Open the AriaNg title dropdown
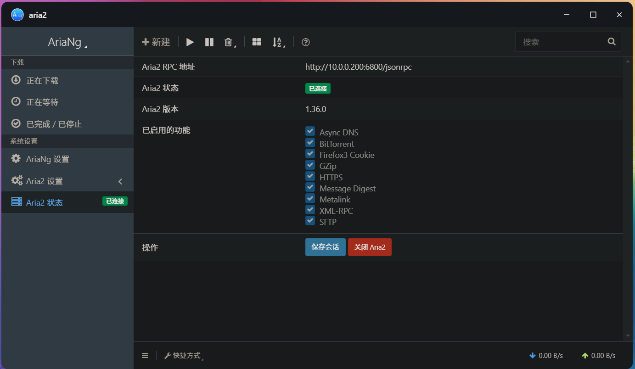The width and height of the screenshot is (635, 369). [x=67, y=42]
